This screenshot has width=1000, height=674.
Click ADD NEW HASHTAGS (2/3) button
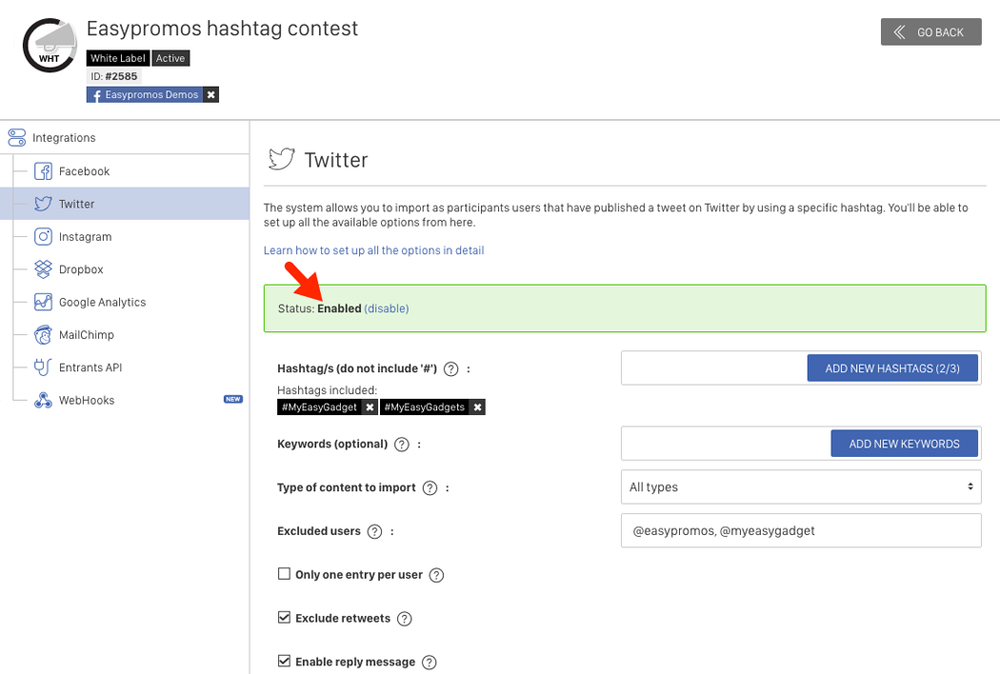coord(892,368)
